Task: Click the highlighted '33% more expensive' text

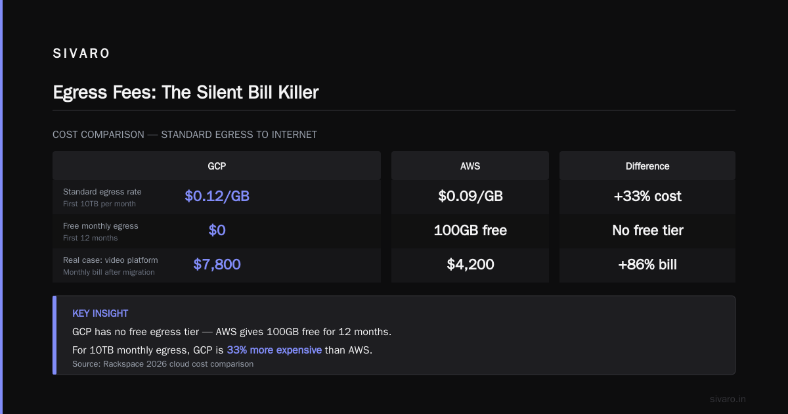Action: click(x=274, y=350)
